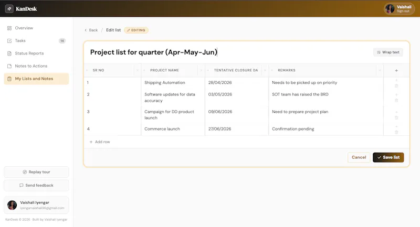Click the insert handle left of REMARKS header
The image size is (420, 227).
click(272, 70)
